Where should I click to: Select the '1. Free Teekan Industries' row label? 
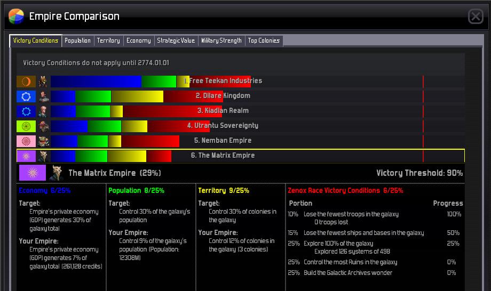223,80
